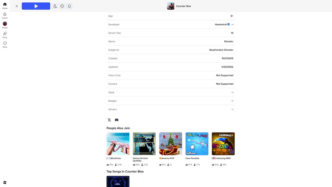Click the Camera Not Supported value
This screenshot has height=187, width=332.
click(x=225, y=84)
